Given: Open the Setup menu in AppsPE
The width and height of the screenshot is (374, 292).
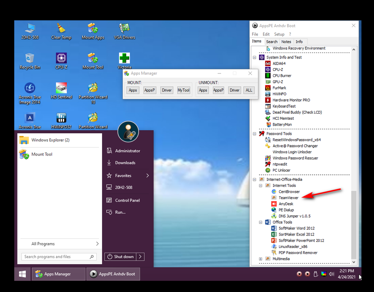Looking at the screenshot, I should [279, 34].
